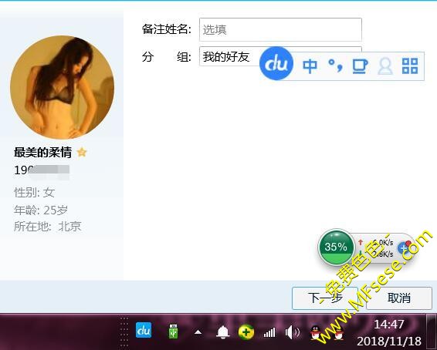Viewport: 437px width, 350px height.
Task: Open the network signal tray icon
Action: (269, 332)
